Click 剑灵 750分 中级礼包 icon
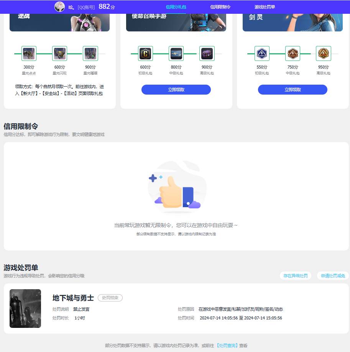The width and height of the screenshot is (350, 352). 292,54
